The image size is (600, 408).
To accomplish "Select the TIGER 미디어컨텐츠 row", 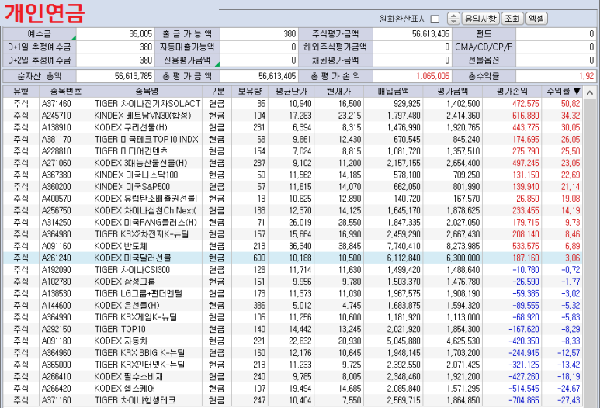I will (x=293, y=151).
